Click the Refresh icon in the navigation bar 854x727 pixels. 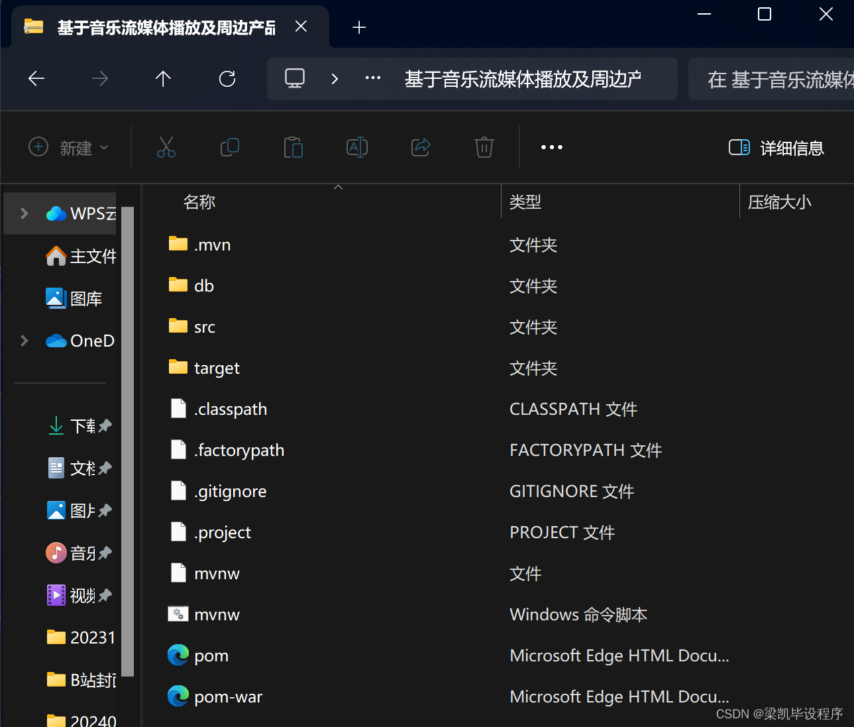pyautogui.click(x=227, y=78)
